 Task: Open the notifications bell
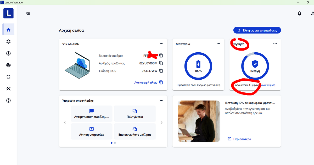[x=299, y=13]
